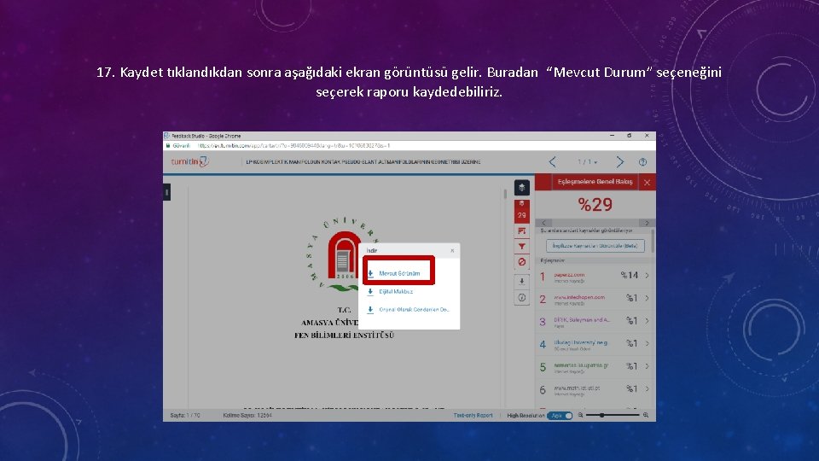The width and height of the screenshot is (819, 461).
Task: Open the all sources view icon
Action: click(x=522, y=230)
